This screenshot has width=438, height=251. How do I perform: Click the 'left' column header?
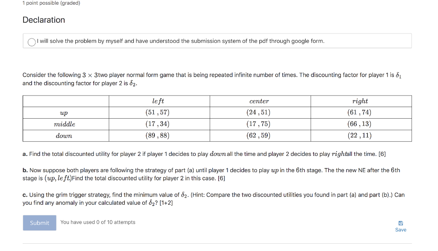(x=159, y=101)
